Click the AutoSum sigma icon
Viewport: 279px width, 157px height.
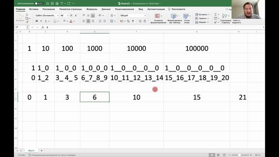pos(216,14)
